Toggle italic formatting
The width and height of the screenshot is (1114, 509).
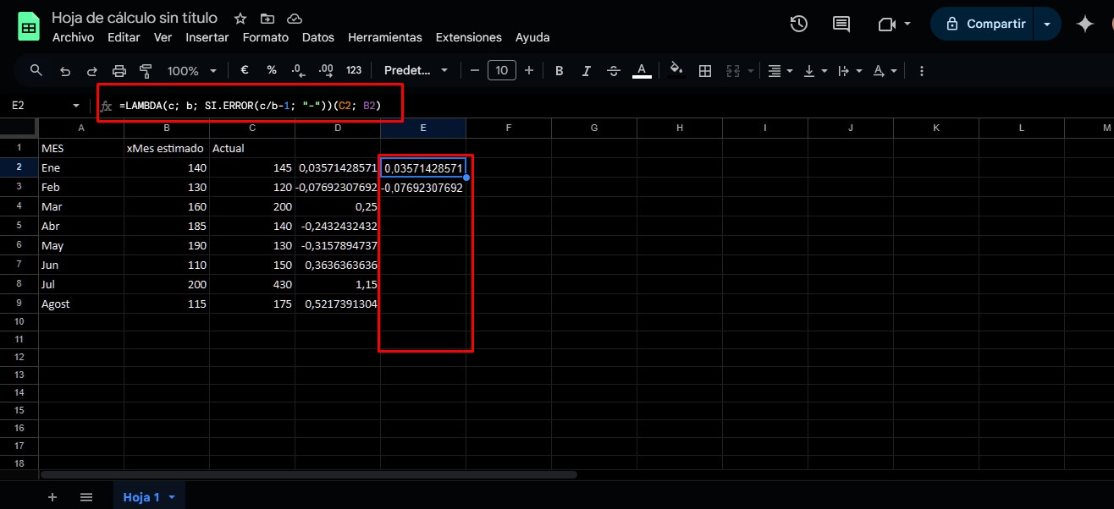point(586,71)
